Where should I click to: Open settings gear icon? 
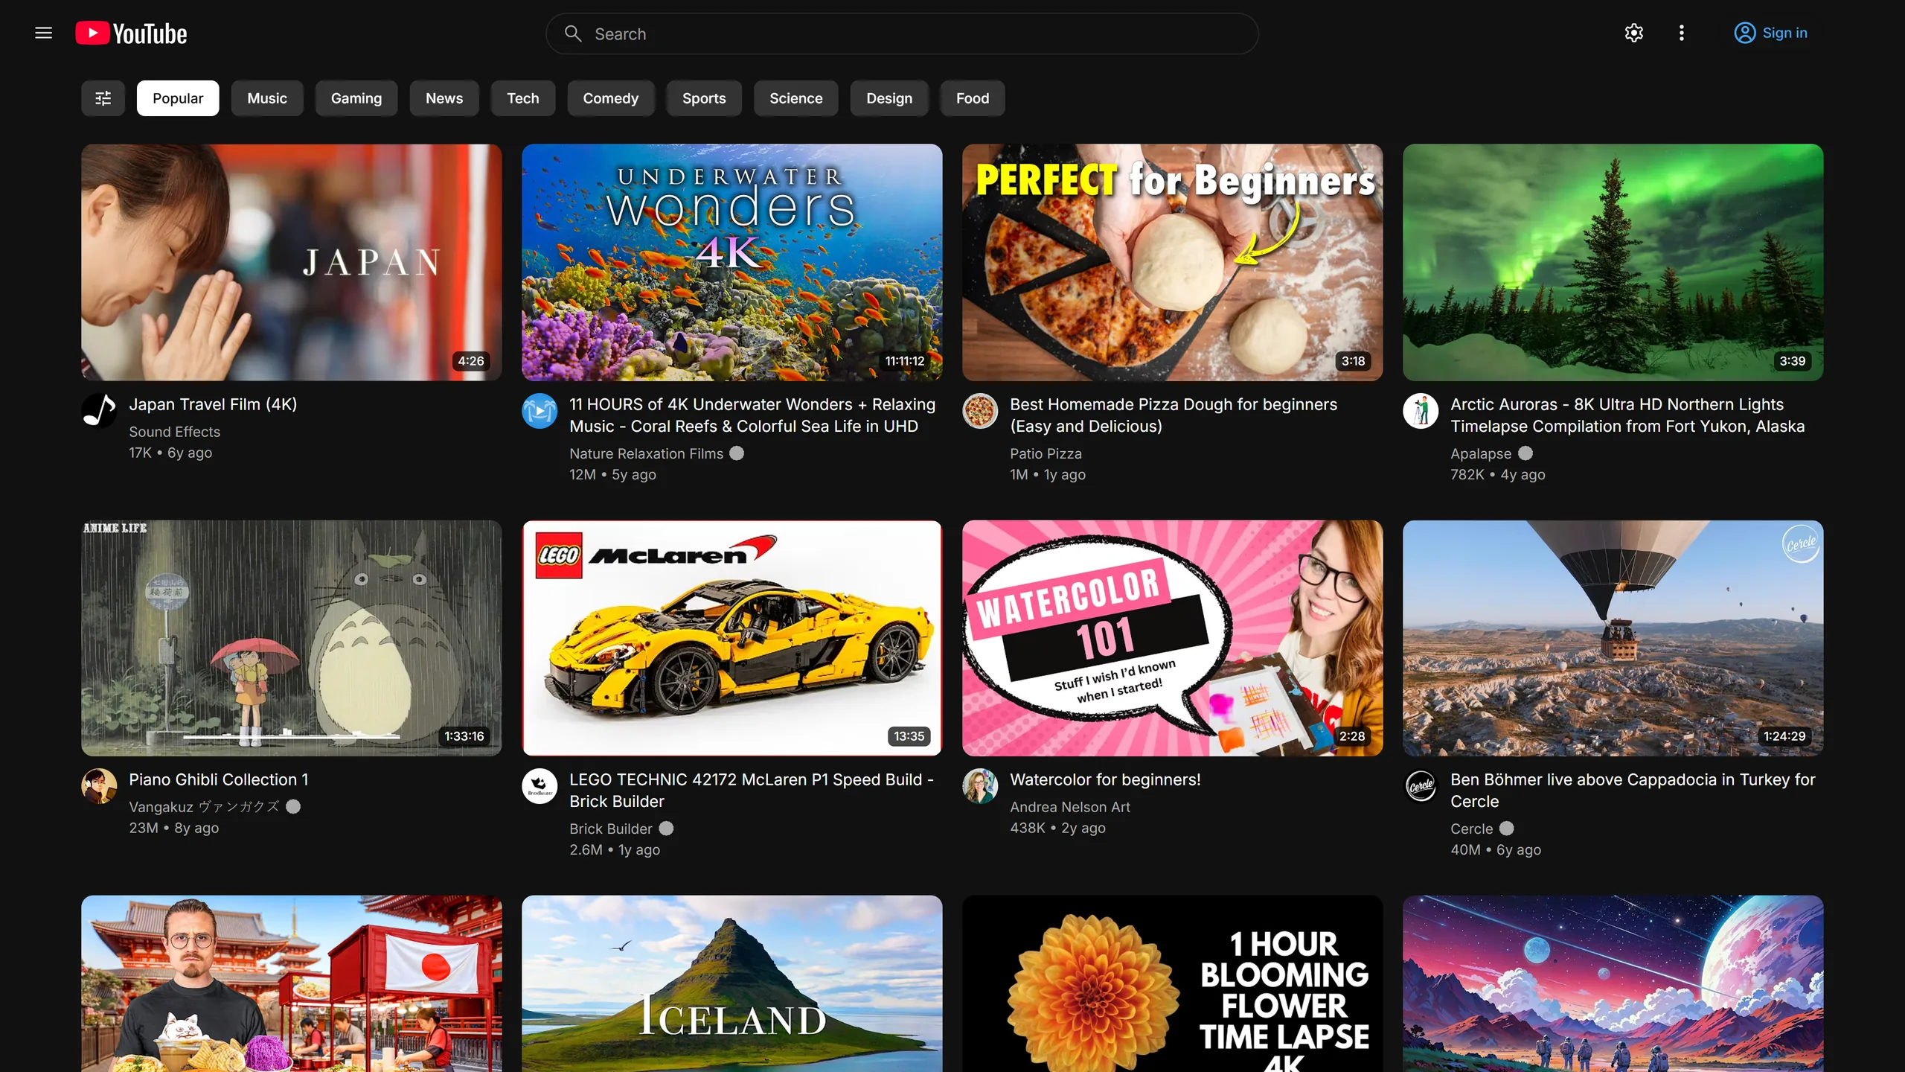1633,33
